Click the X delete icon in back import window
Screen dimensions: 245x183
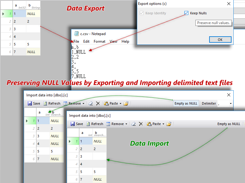pos(98,103)
